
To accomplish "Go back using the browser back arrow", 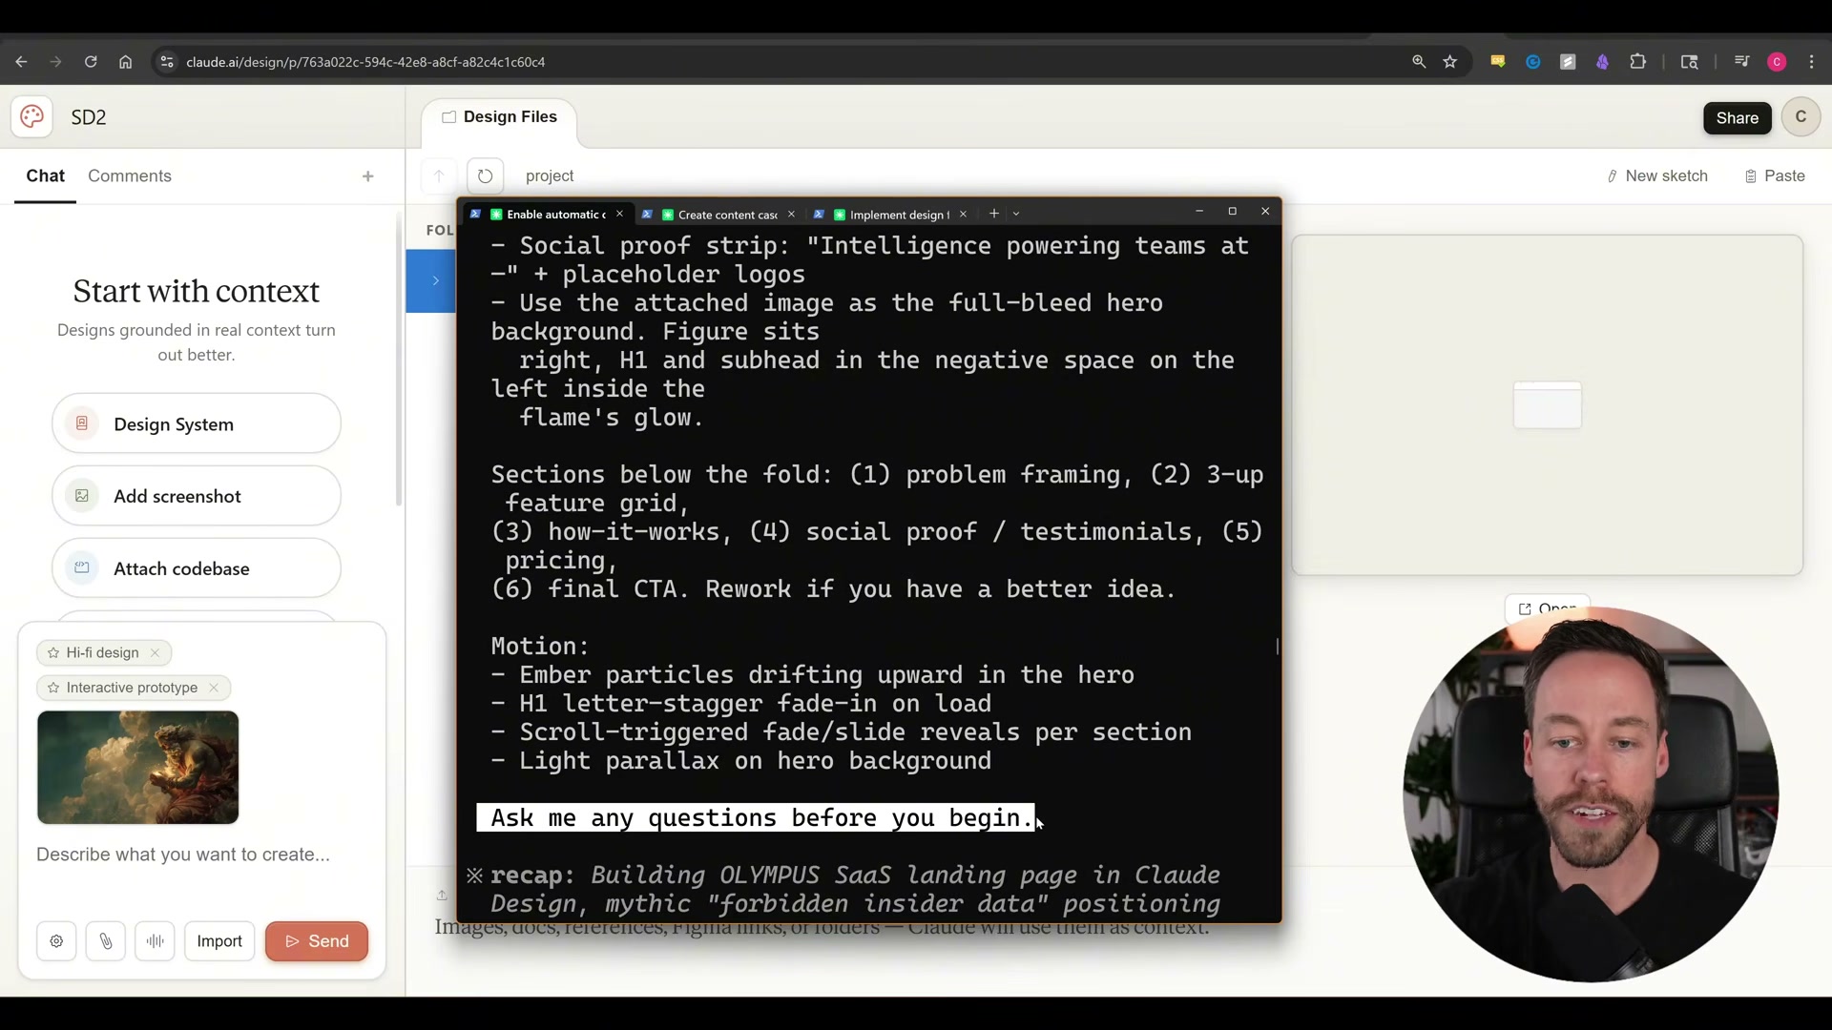I will 21,62.
